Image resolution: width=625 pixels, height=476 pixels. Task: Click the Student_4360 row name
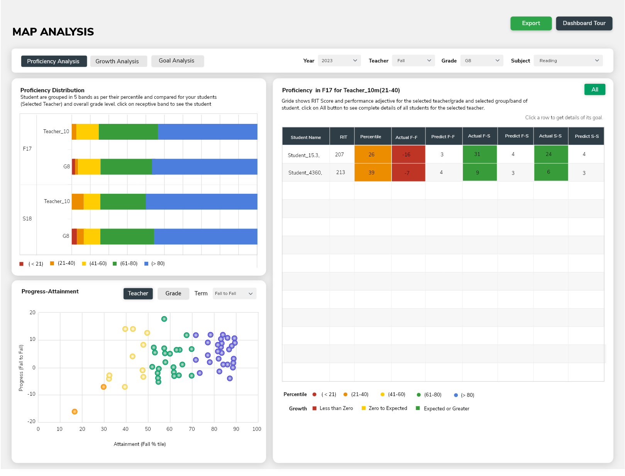(x=305, y=173)
